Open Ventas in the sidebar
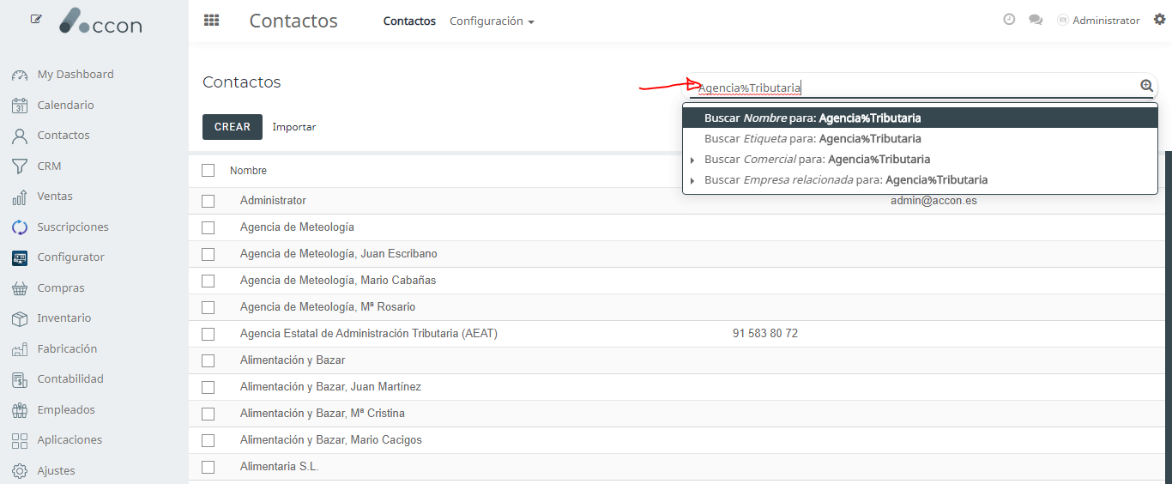The width and height of the screenshot is (1172, 484). [55, 197]
